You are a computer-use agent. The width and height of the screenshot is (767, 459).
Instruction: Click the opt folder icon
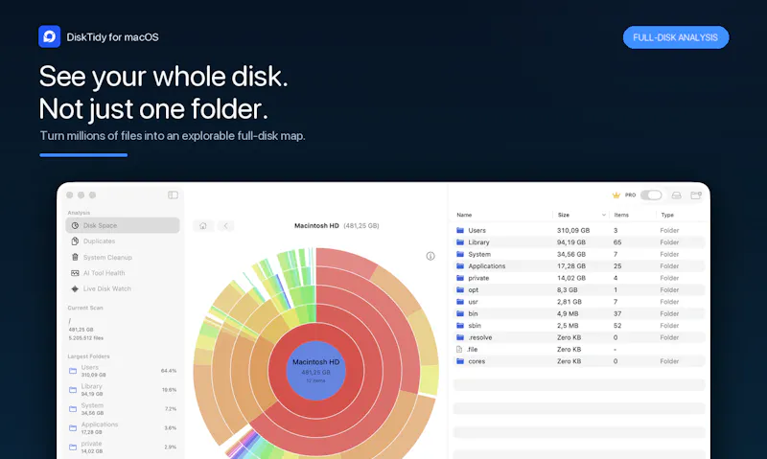(x=460, y=289)
